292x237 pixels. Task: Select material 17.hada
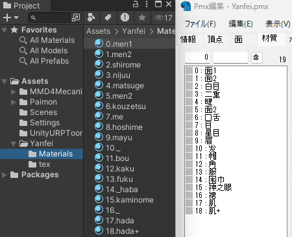[129, 221]
